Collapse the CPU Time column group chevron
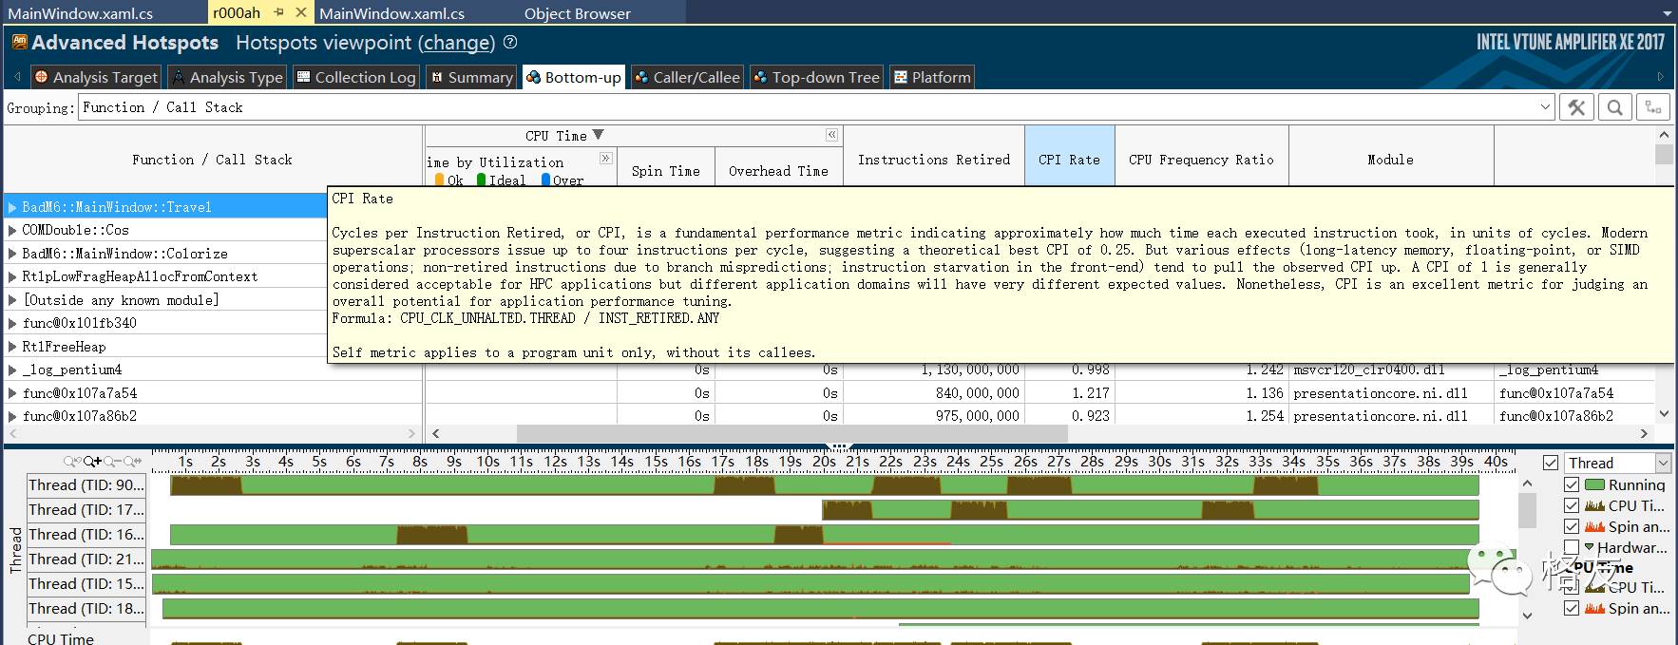1678x645 pixels. tap(831, 135)
